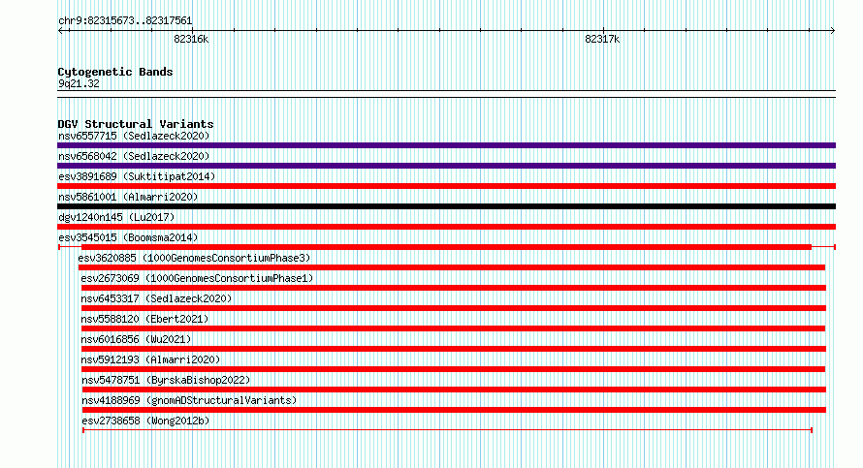Click the red bar of esv3545015
Screen dimensions: 863x468
pyautogui.click(x=446, y=247)
